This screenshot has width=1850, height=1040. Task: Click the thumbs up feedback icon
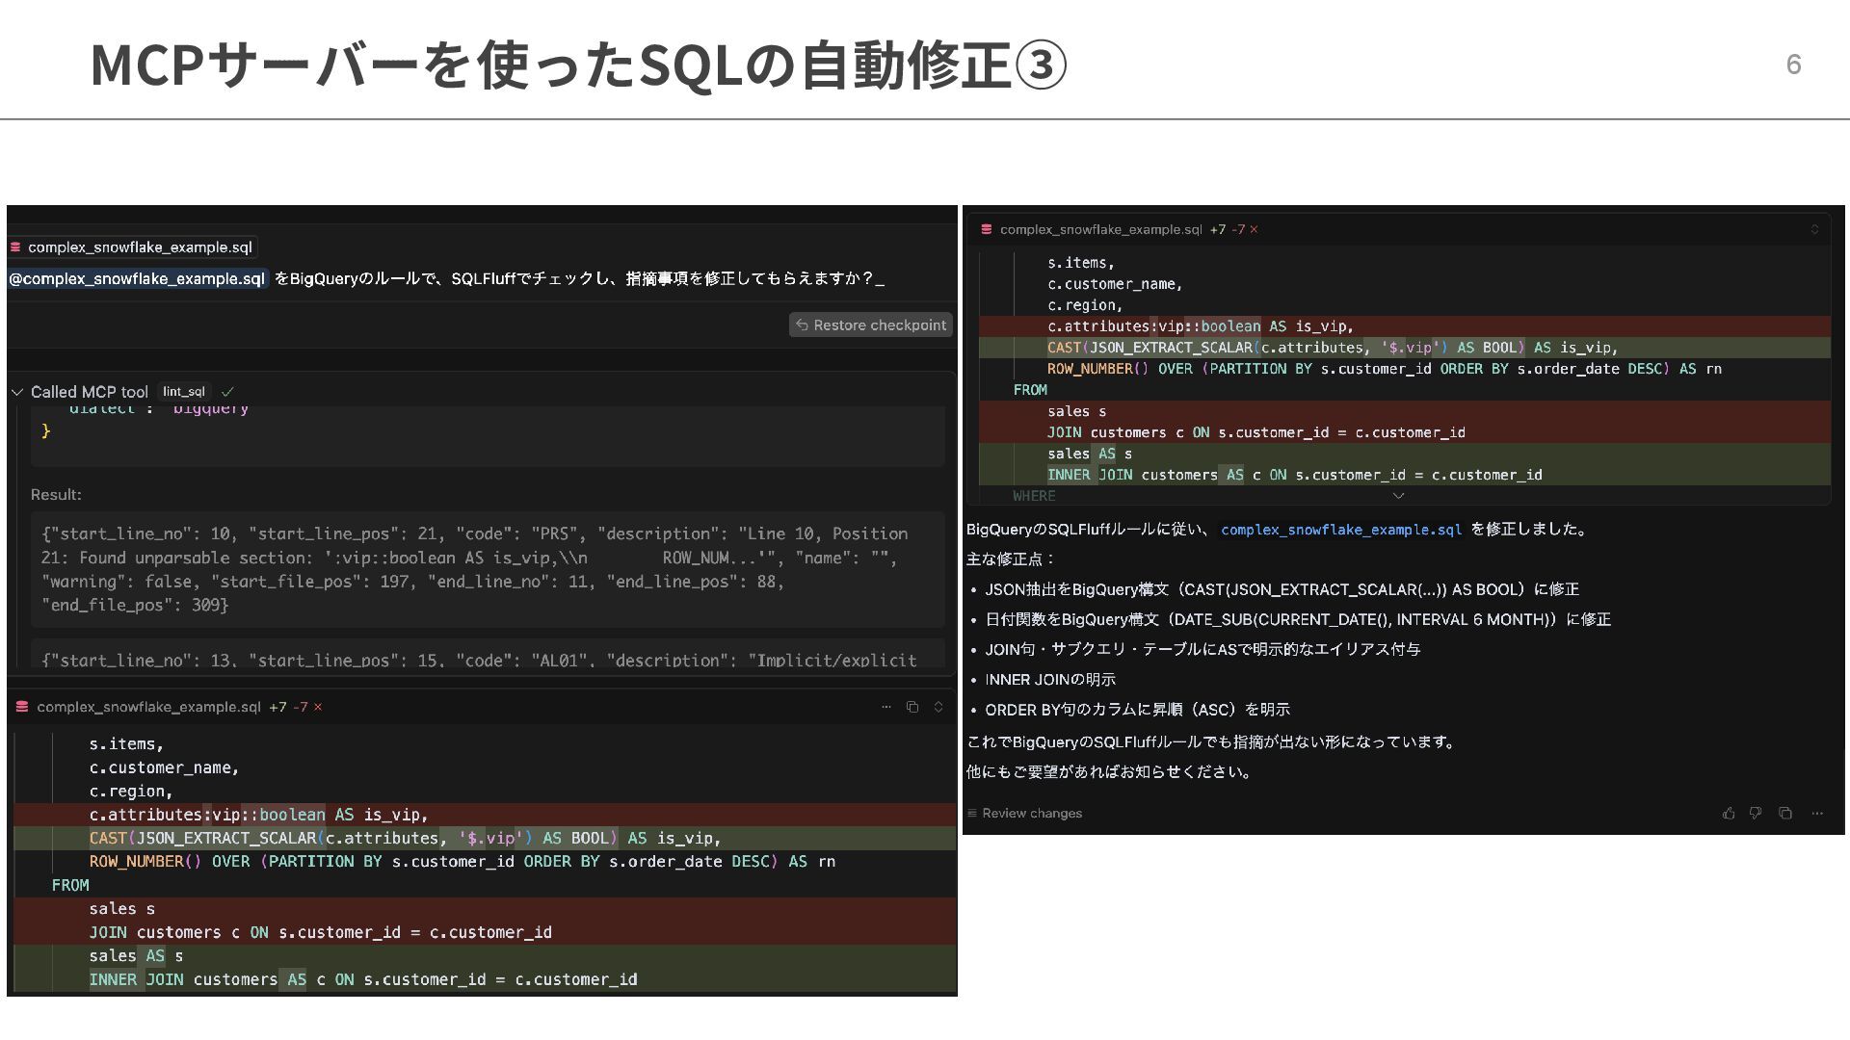pyautogui.click(x=1729, y=814)
